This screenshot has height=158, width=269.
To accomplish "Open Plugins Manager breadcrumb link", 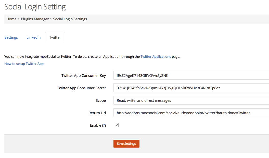I will pos(35,19).
